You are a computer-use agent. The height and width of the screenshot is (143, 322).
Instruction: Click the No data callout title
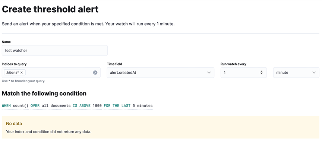click(x=14, y=124)
